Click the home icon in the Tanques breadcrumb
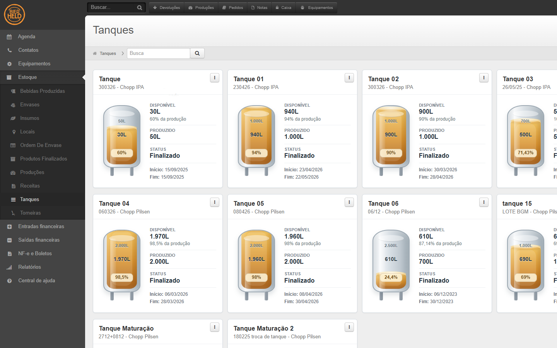The height and width of the screenshot is (348, 557). click(x=95, y=53)
